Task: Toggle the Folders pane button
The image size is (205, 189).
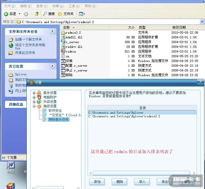Action: [x=66, y=14]
